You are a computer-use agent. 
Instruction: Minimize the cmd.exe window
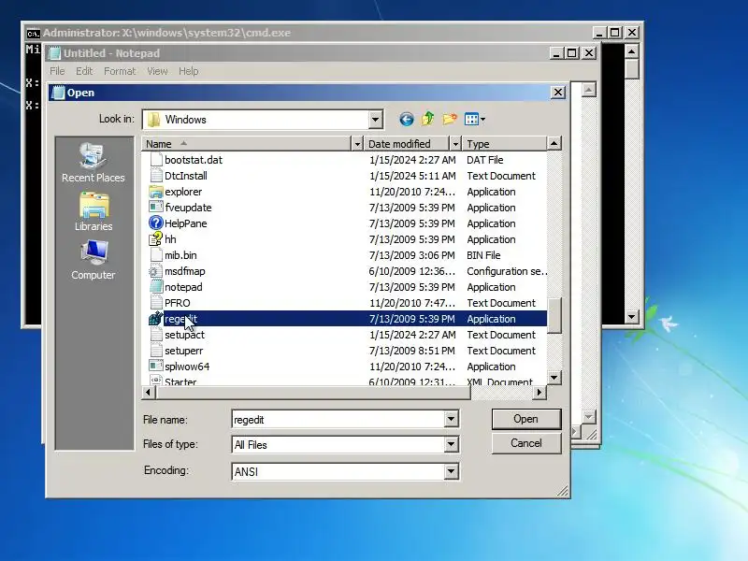(x=599, y=33)
